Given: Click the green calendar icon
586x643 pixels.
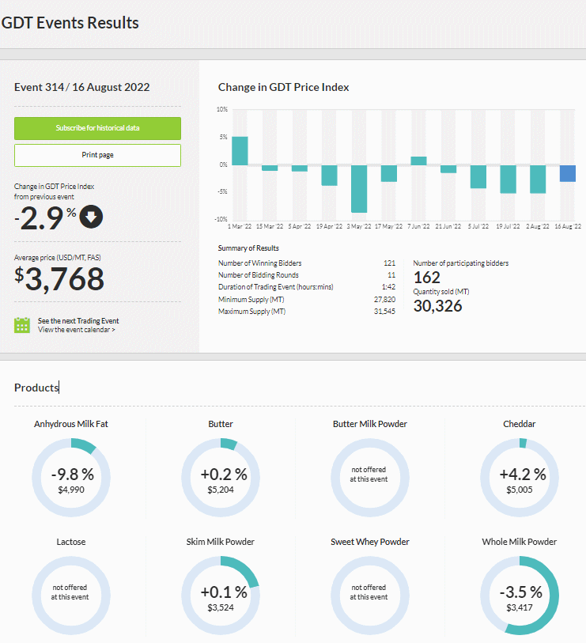Looking at the screenshot, I should pos(22,325).
